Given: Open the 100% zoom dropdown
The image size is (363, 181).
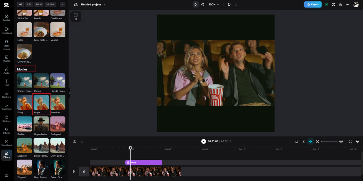Looking at the screenshot, I should click(x=214, y=5).
